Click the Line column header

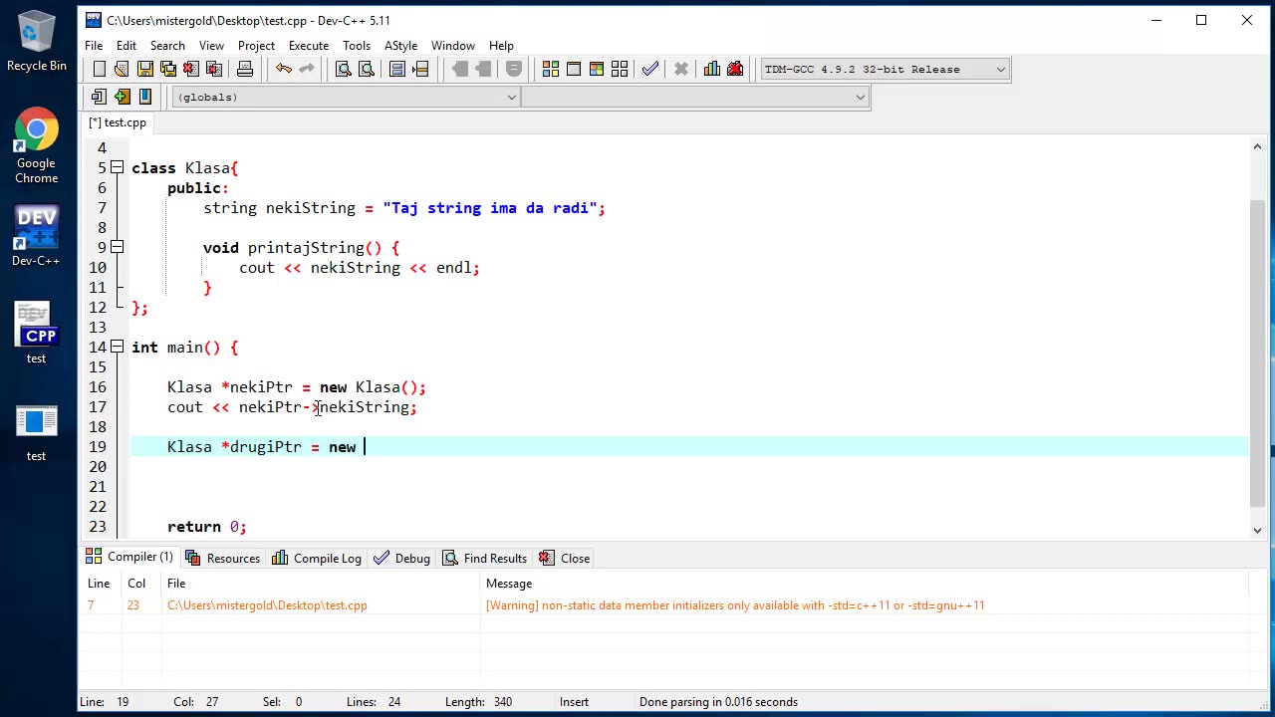[99, 584]
